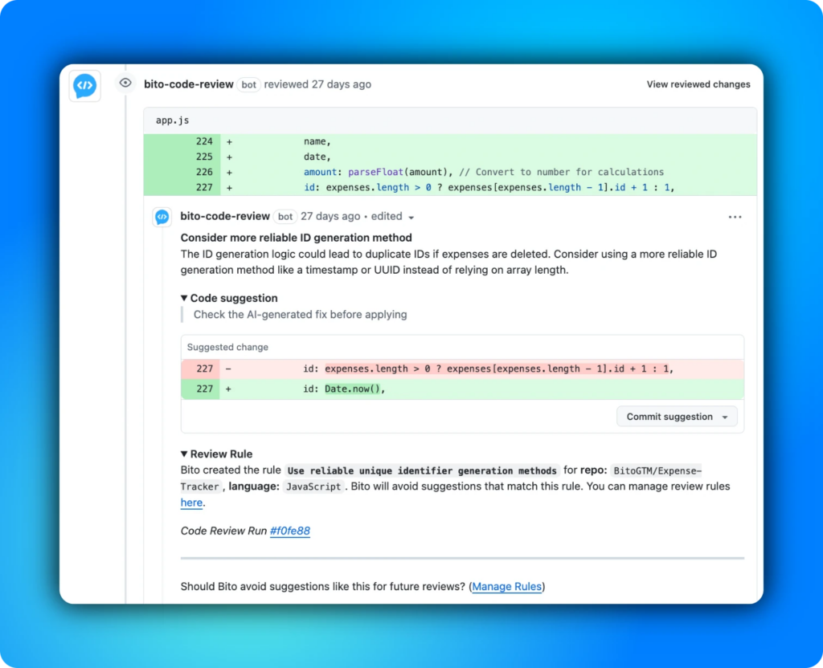Click the bito-code-review username in comment header
The width and height of the screenshot is (823, 668).
[x=226, y=216]
